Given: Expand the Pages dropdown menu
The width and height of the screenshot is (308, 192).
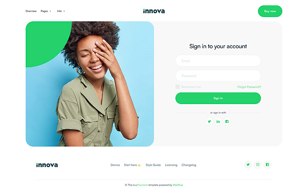Looking at the screenshot, I should coord(46,11).
